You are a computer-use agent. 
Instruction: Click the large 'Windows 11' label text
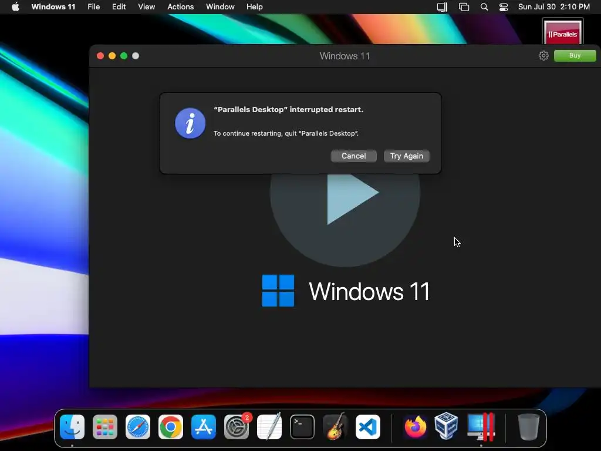tap(369, 292)
